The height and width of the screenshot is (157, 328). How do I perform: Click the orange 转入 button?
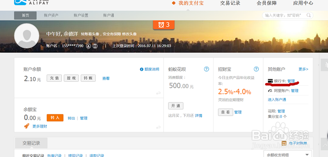55,118
